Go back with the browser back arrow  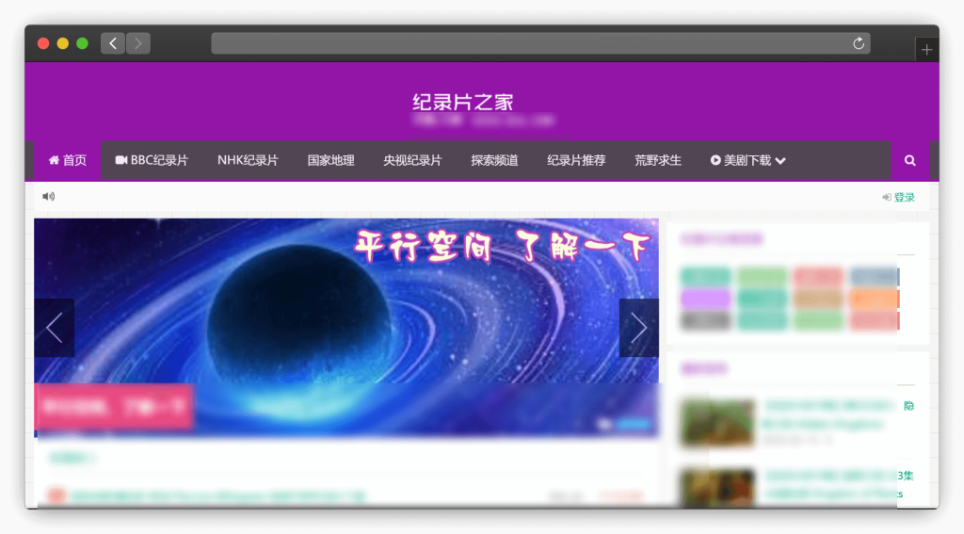(113, 43)
